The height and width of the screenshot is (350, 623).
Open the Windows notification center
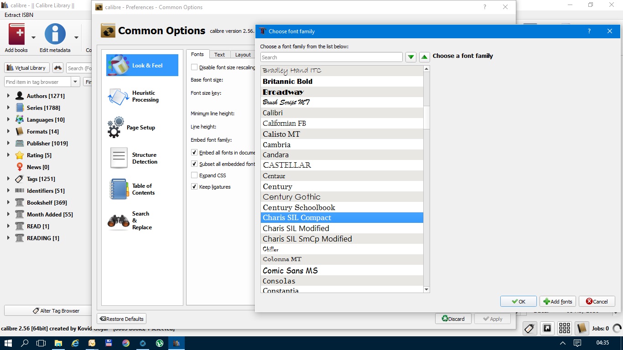577,343
